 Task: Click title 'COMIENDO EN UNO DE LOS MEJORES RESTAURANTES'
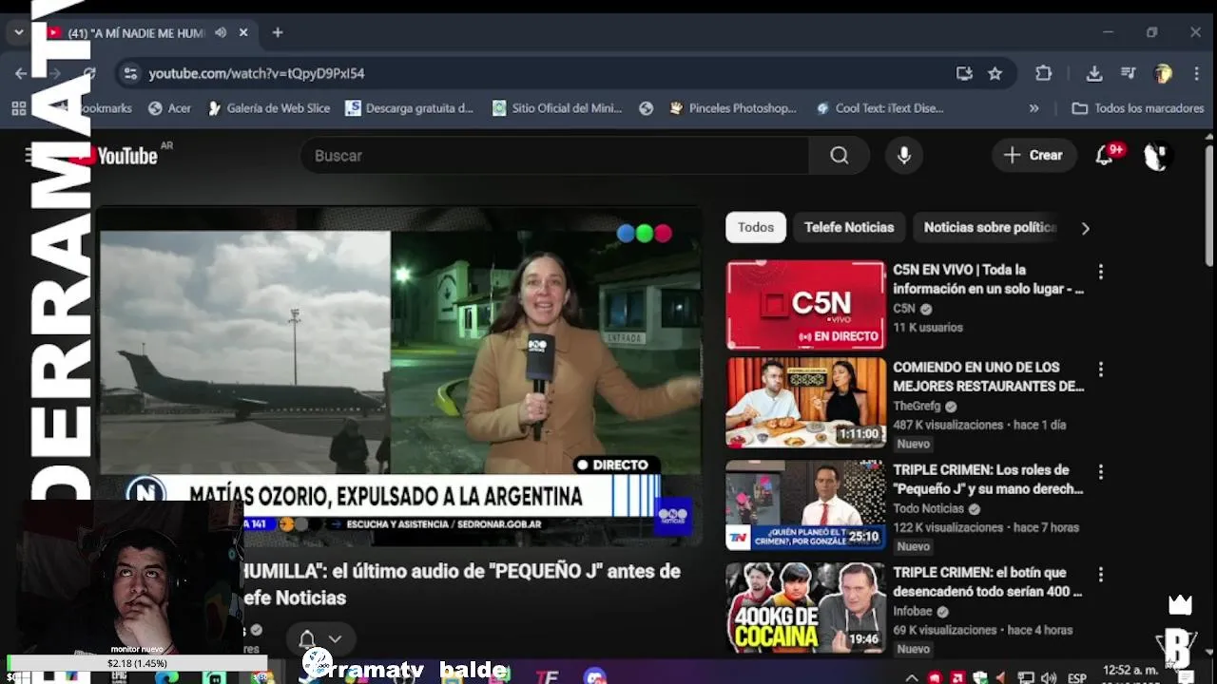988,376
